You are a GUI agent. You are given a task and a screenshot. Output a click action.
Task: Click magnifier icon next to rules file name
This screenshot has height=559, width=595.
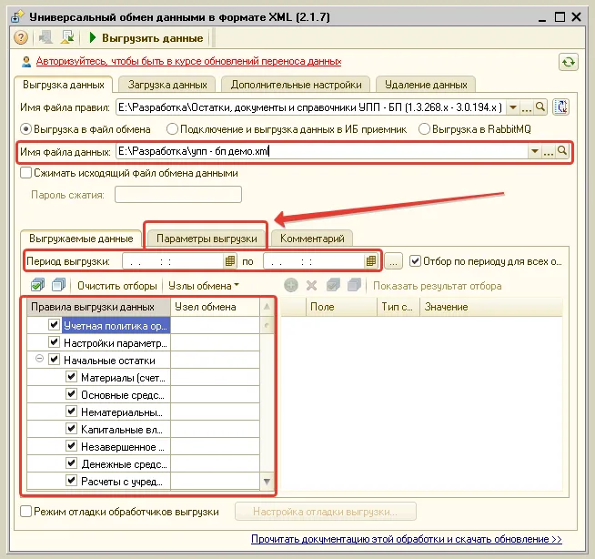[x=540, y=107]
